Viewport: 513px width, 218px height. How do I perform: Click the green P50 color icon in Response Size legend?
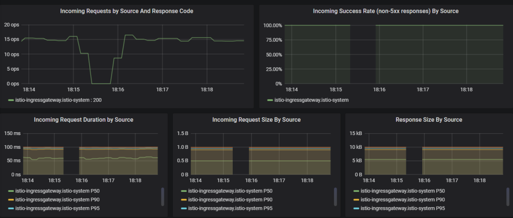click(357, 191)
